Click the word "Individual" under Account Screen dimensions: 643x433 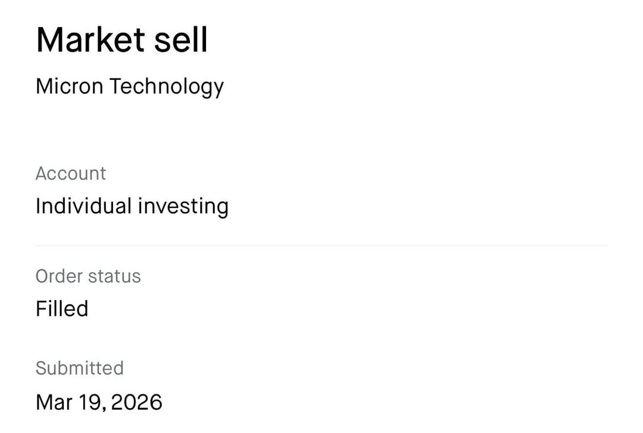[x=83, y=206]
